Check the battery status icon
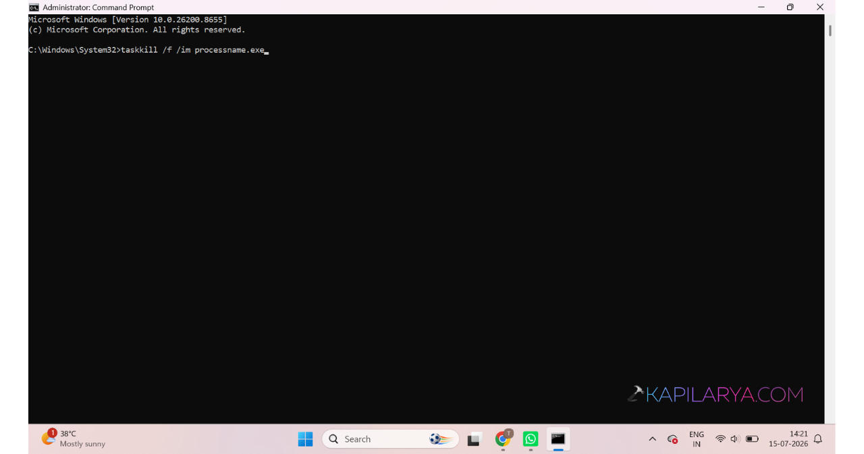This screenshot has width=864, height=454. click(752, 439)
